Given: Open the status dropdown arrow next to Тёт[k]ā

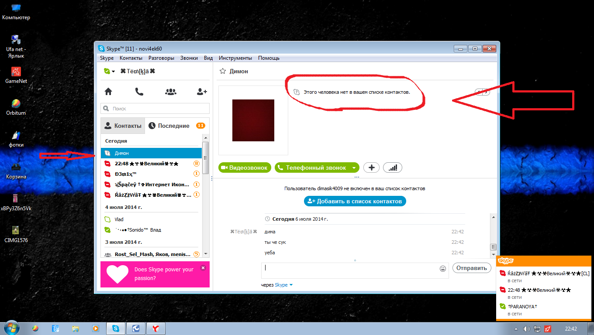Looking at the screenshot, I should coord(113,72).
